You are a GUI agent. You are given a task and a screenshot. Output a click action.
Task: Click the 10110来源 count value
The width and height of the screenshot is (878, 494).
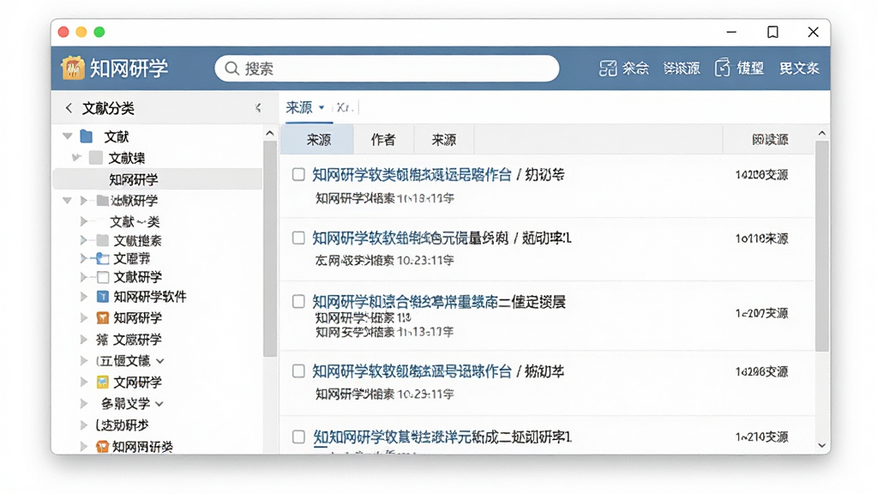(761, 238)
